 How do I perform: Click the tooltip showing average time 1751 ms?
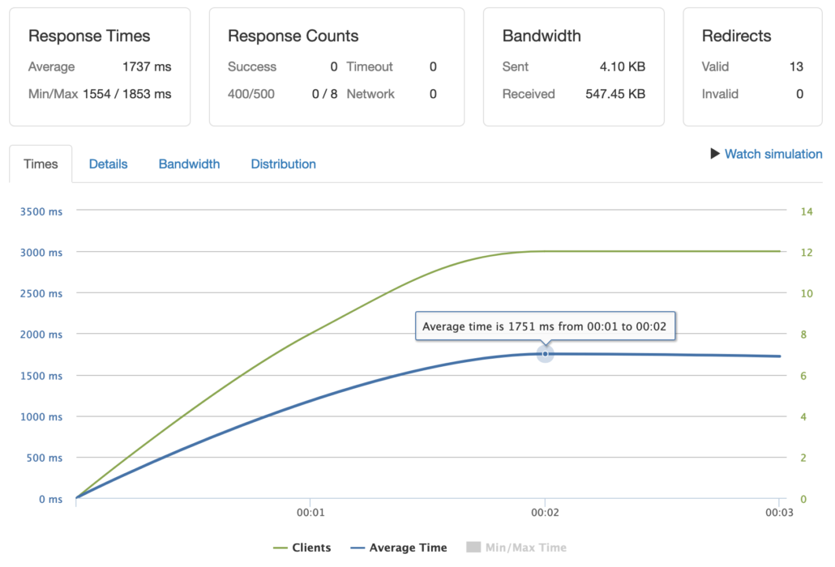point(545,326)
